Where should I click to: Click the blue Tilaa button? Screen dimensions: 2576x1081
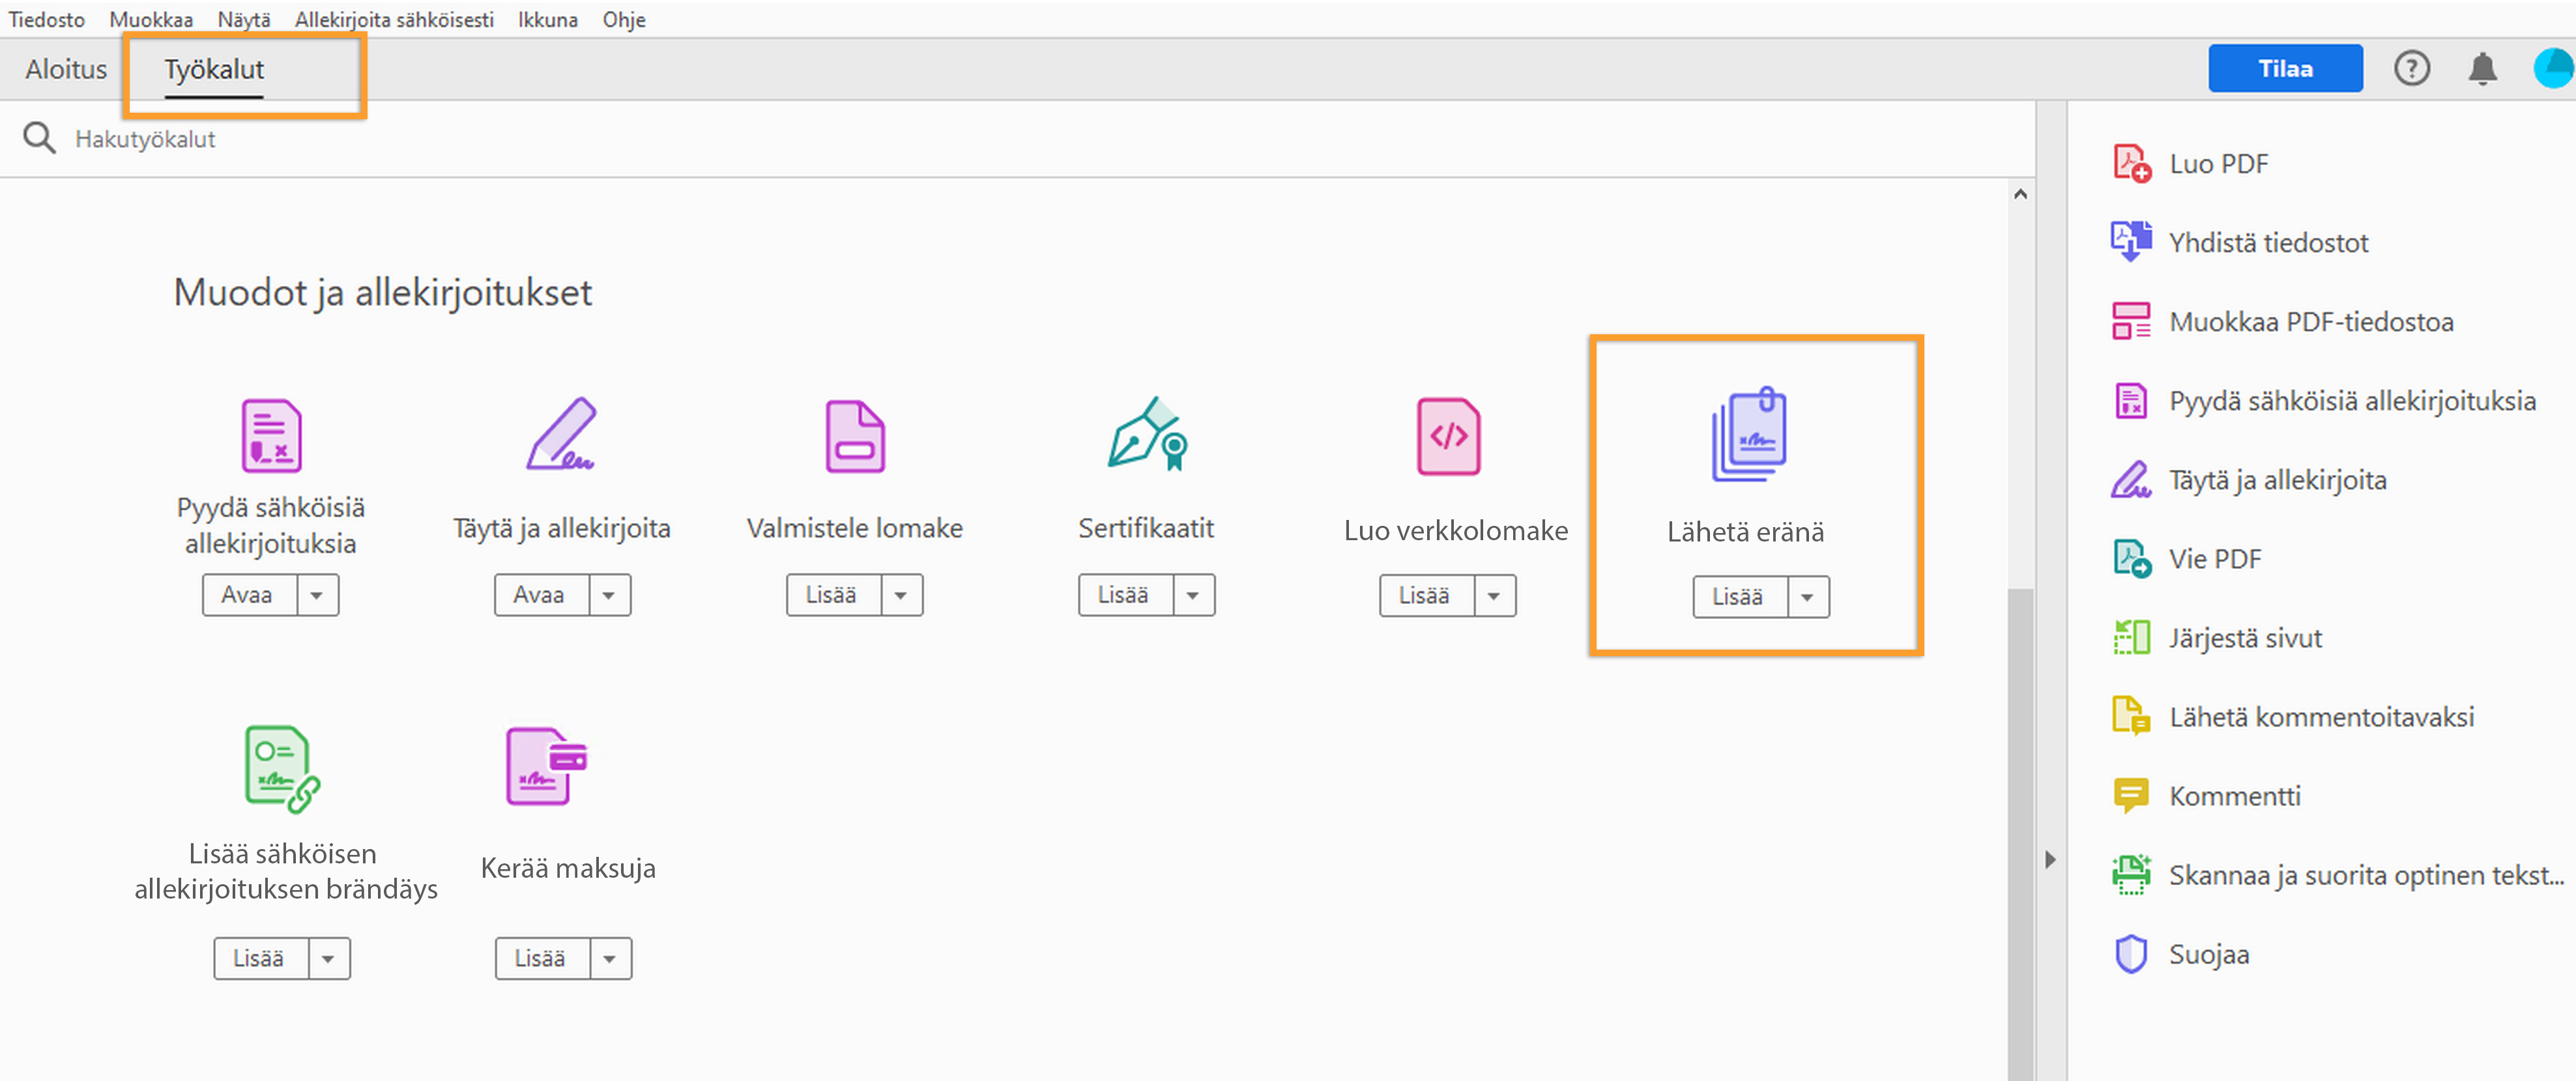pos(2284,69)
